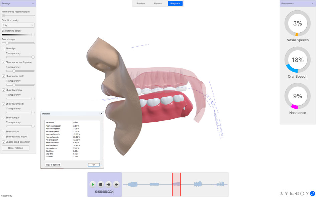Switch to the Record tab
Viewport: 316px width, 197px height.
pyautogui.click(x=158, y=3)
